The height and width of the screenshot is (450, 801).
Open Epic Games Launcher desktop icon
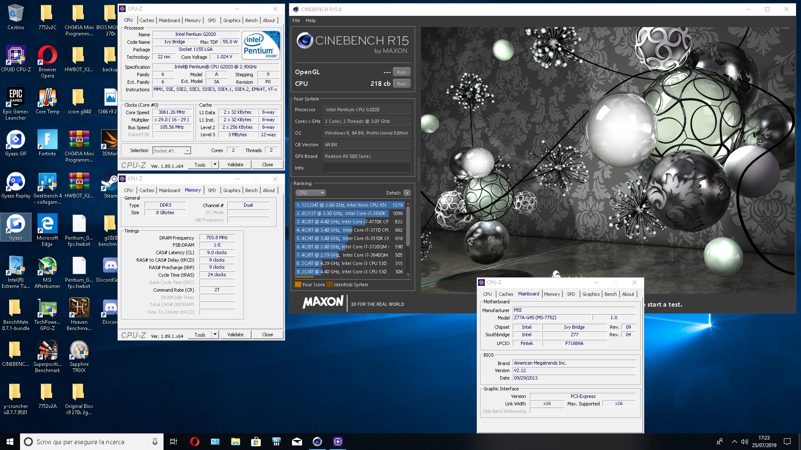point(15,105)
